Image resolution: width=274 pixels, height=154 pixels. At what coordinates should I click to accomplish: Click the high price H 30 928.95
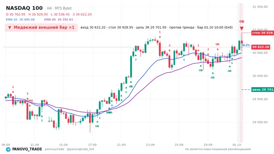pos(38,15)
